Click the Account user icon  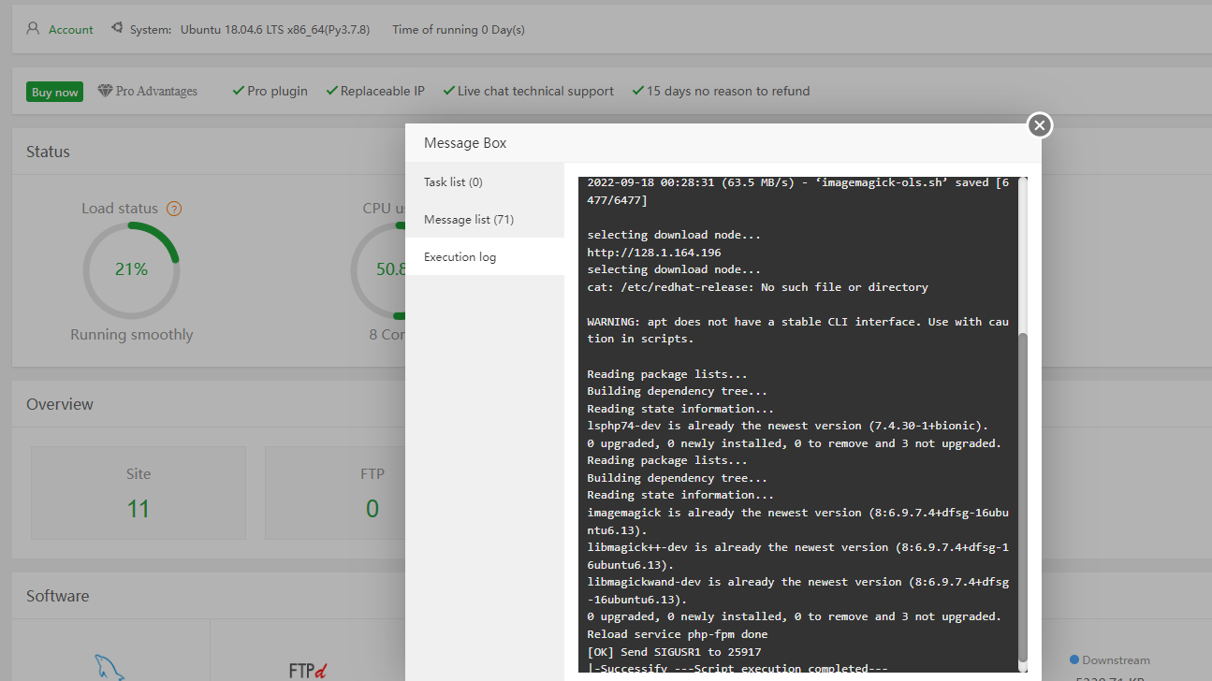click(x=33, y=29)
